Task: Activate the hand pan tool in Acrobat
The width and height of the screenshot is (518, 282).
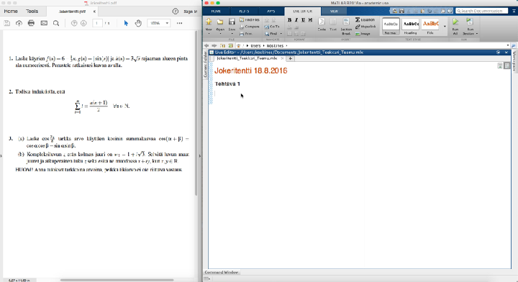Action: [138, 23]
